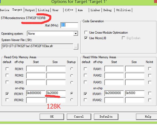Click the RAM1 Start field
This screenshot has width=157, height=125.
click(x=114, y=69)
